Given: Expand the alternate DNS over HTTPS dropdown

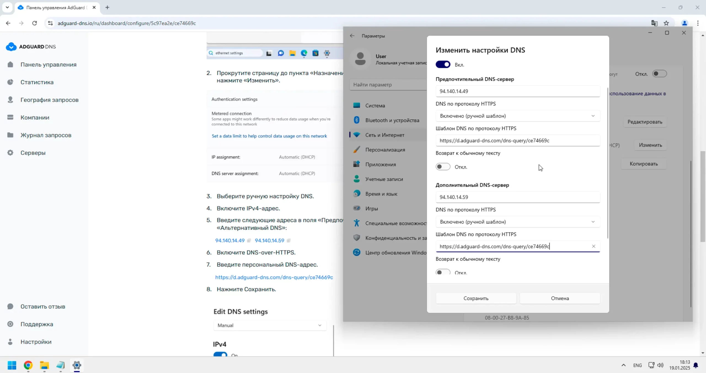Looking at the screenshot, I should coord(518,222).
